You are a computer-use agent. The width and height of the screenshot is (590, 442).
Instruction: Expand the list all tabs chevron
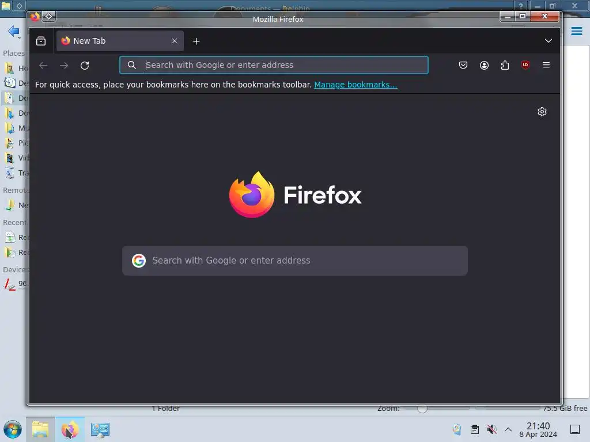pos(549,41)
